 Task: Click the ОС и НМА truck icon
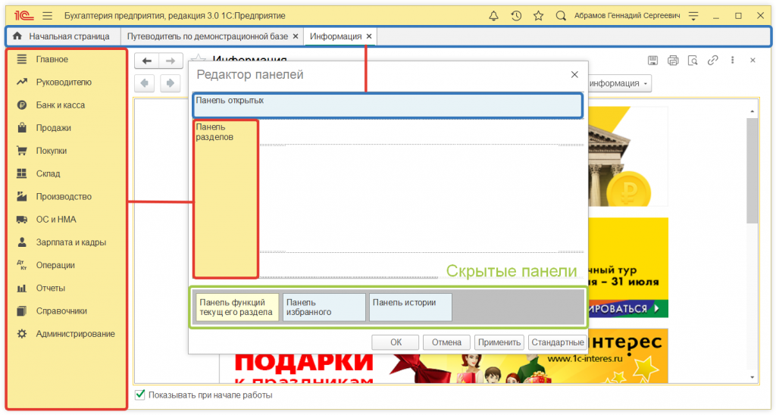point(22,219)
